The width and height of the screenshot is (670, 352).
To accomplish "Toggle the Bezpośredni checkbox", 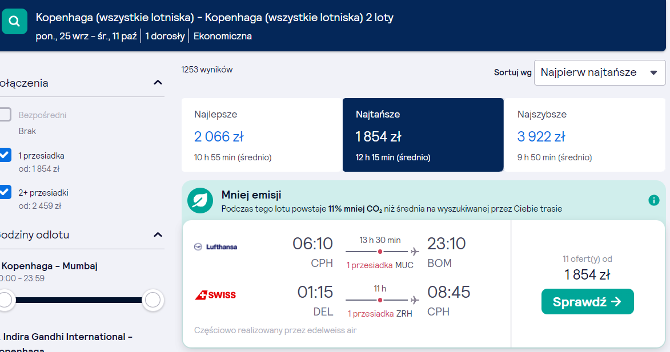I will tap(5, 114).
